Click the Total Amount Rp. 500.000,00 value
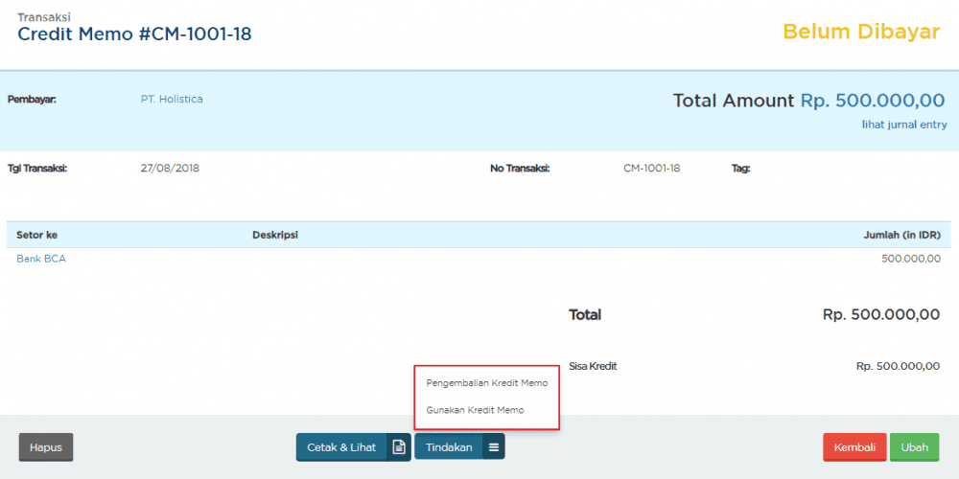 click(872, 101)
